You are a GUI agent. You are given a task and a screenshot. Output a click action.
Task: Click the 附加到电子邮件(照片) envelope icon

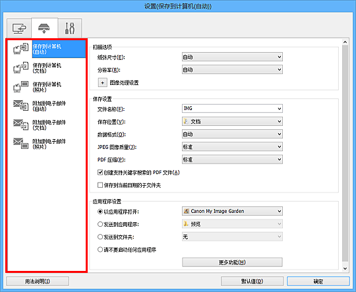point(20,144)
